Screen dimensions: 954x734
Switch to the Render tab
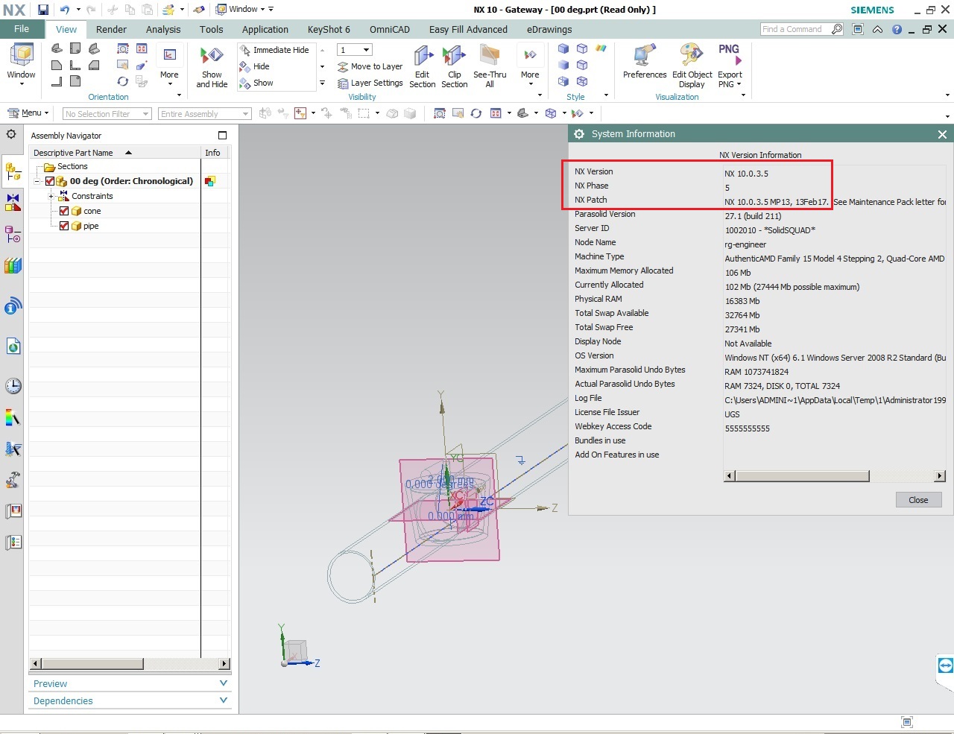pyautogui.click(x=111, y=29)
